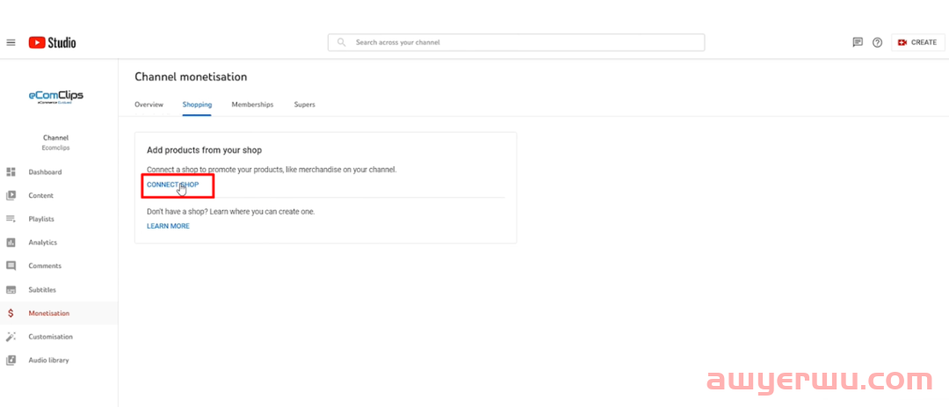Switch to the Memberships tab
The width and height of the screenshot is (949, 407).
(252, 105)
